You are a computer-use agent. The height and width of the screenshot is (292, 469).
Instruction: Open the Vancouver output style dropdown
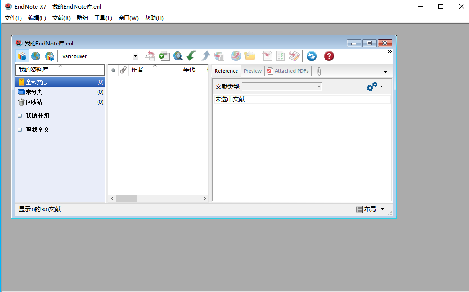(135, 56)
